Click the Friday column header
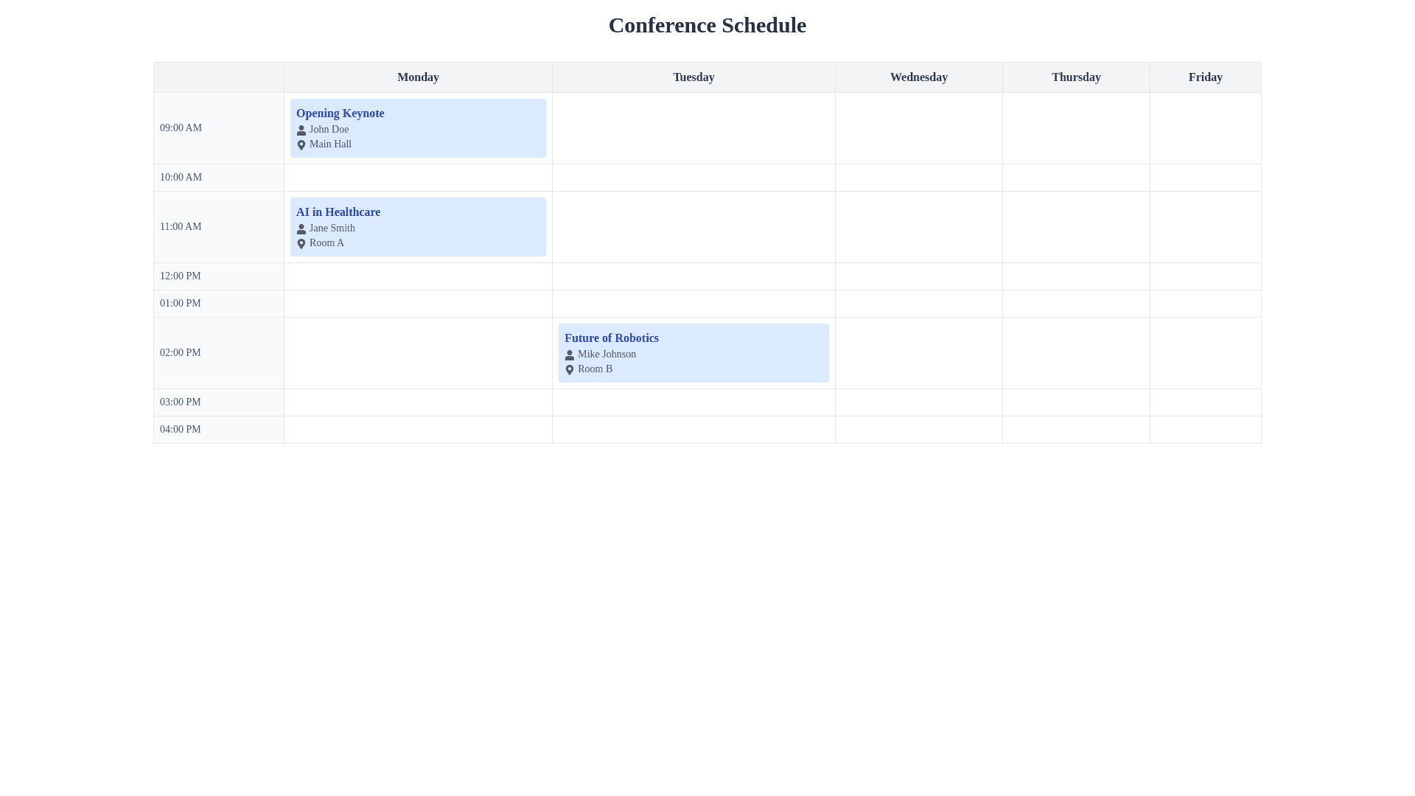This screenshot has height=796, width=1415. (x=1205, y=77)
